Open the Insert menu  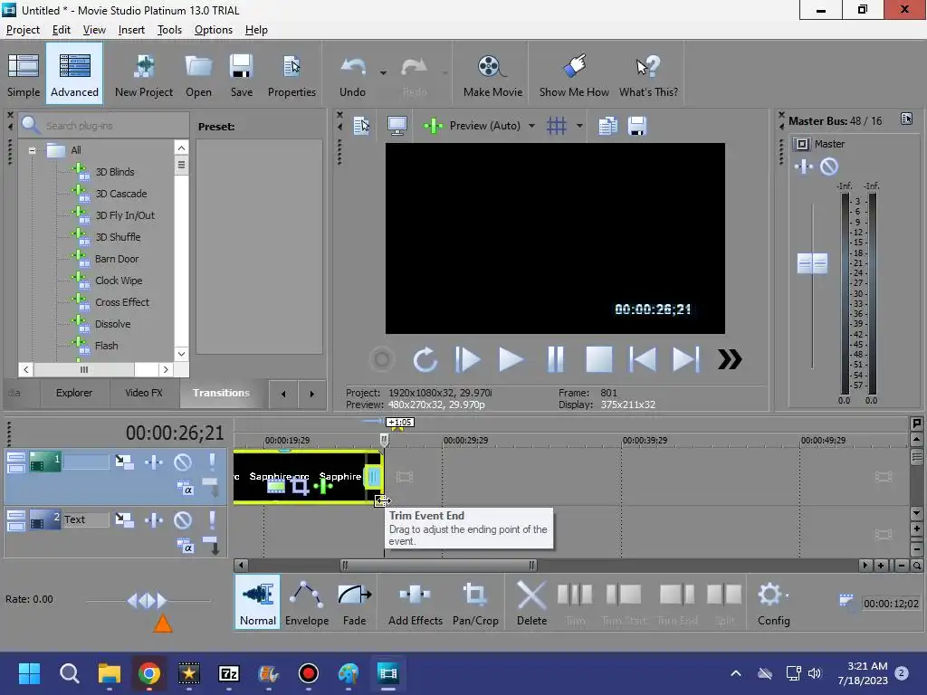click(x=131, y=30)
